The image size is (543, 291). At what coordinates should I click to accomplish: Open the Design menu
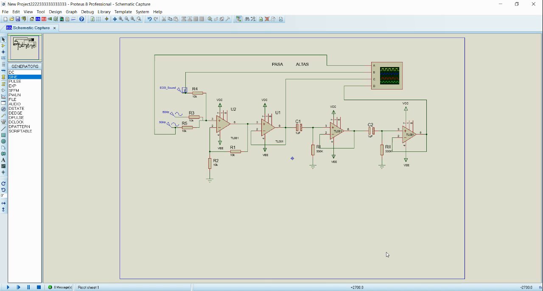[x=55, y=12]
